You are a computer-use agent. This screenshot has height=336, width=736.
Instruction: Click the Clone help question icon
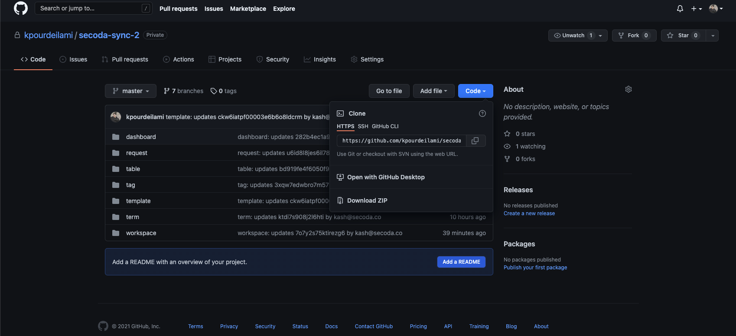(x=482, y=113)
